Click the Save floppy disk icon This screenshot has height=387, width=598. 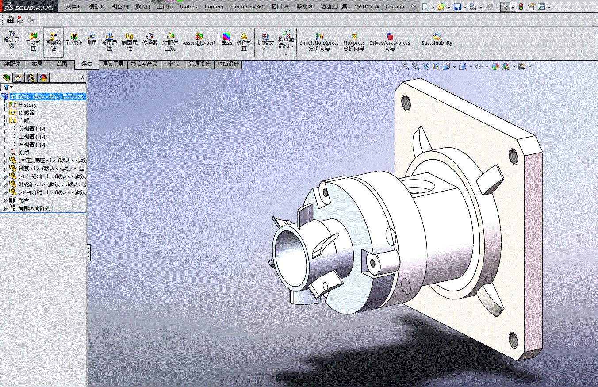pyautogui.click(x=457, y=7)
